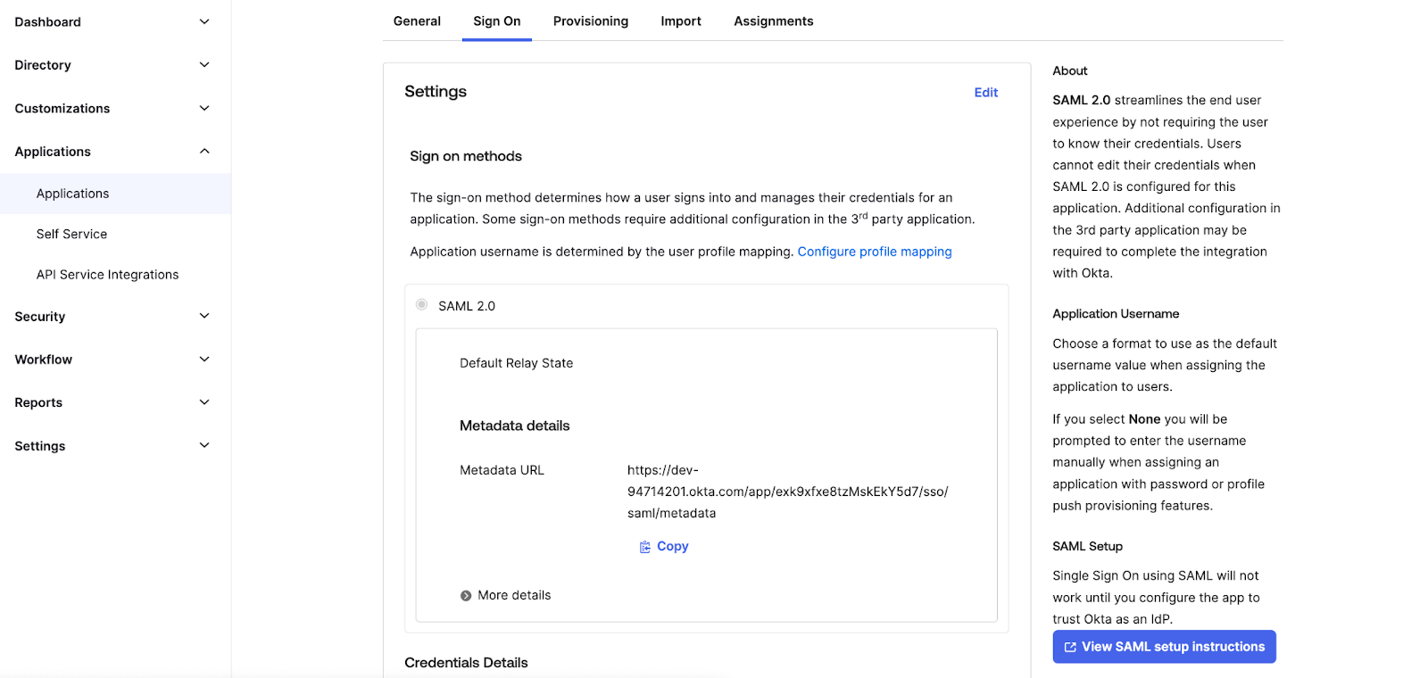Go to the Assignments tab
Image resolution: width=1428 pixels, height=678 pixels.
773,21
